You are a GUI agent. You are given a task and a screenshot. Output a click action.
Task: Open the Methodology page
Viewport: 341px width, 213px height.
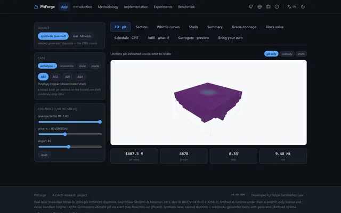pos(108,7)
